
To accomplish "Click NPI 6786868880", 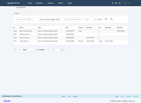I will pyautogui.click(x=70, y=34).
